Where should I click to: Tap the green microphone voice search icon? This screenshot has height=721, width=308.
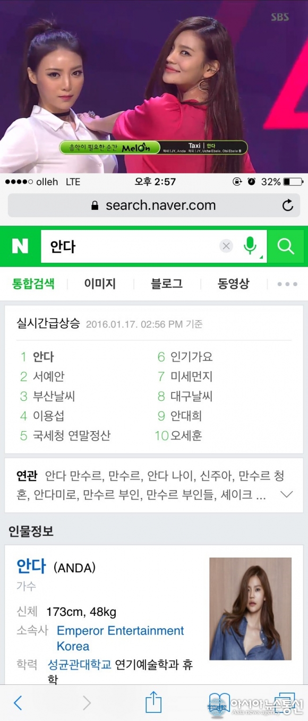(x=250, y=246)
